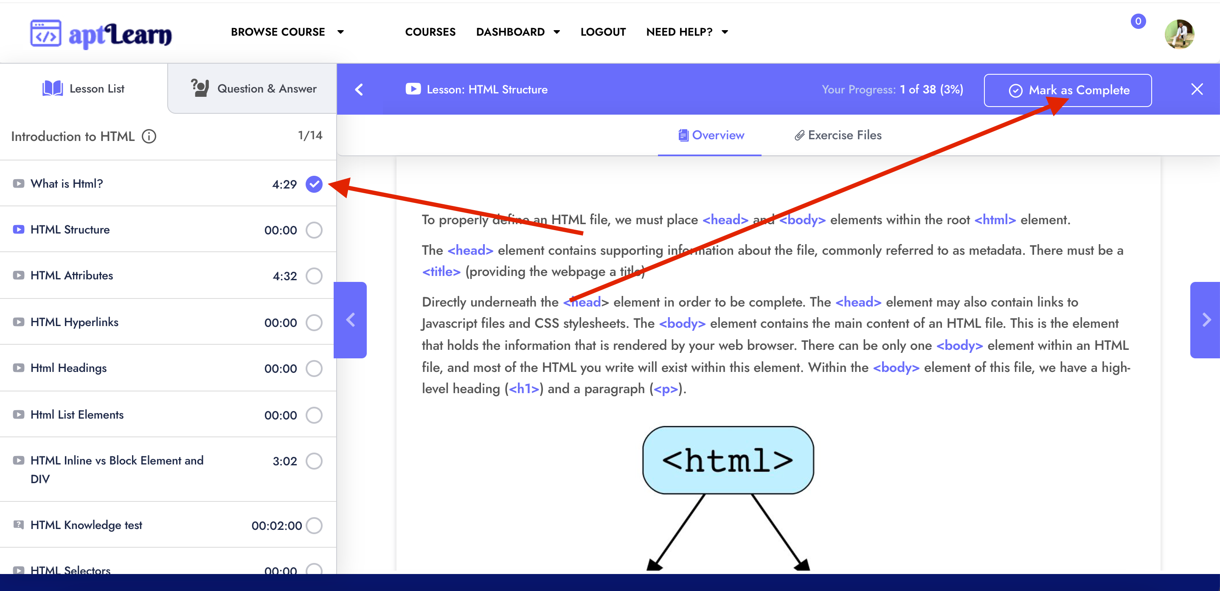
Task: Click the Mark as Complete checkmark icon
Action: coord(1015,90)
